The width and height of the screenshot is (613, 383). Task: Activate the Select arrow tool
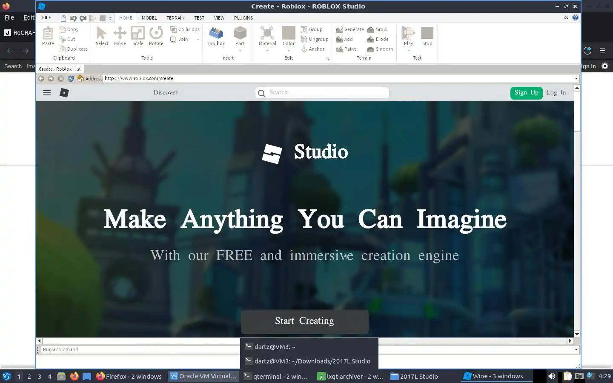[x=102, y=36]
